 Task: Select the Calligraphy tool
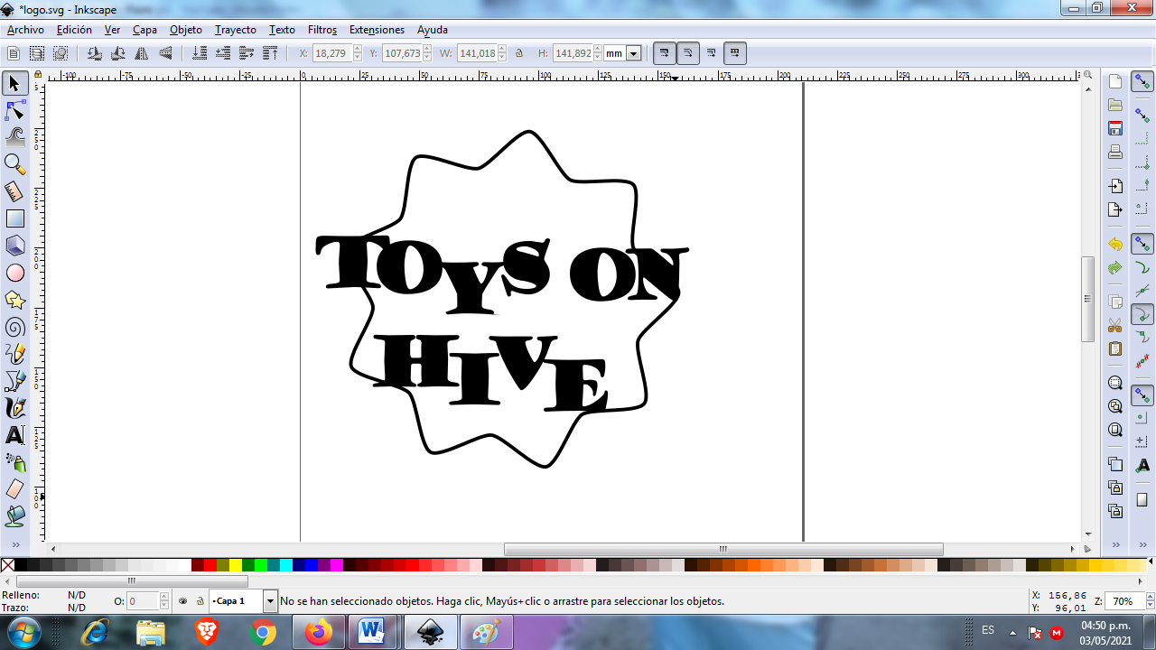(x=14, y=408)
